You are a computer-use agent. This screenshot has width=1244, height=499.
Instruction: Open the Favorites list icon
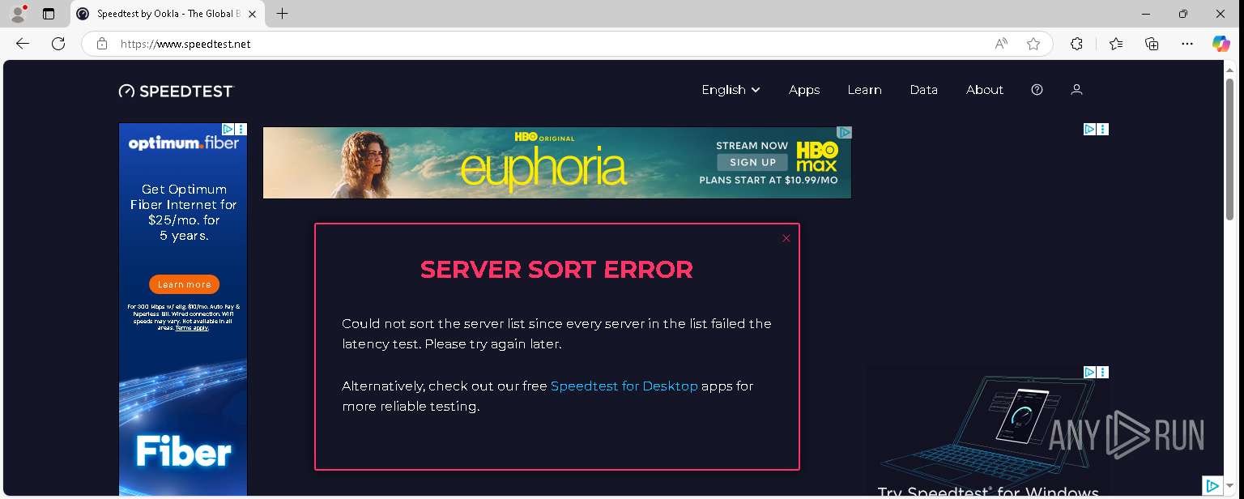[1116, 44]
